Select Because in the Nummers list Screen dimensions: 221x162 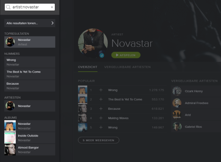pos(30,86)
